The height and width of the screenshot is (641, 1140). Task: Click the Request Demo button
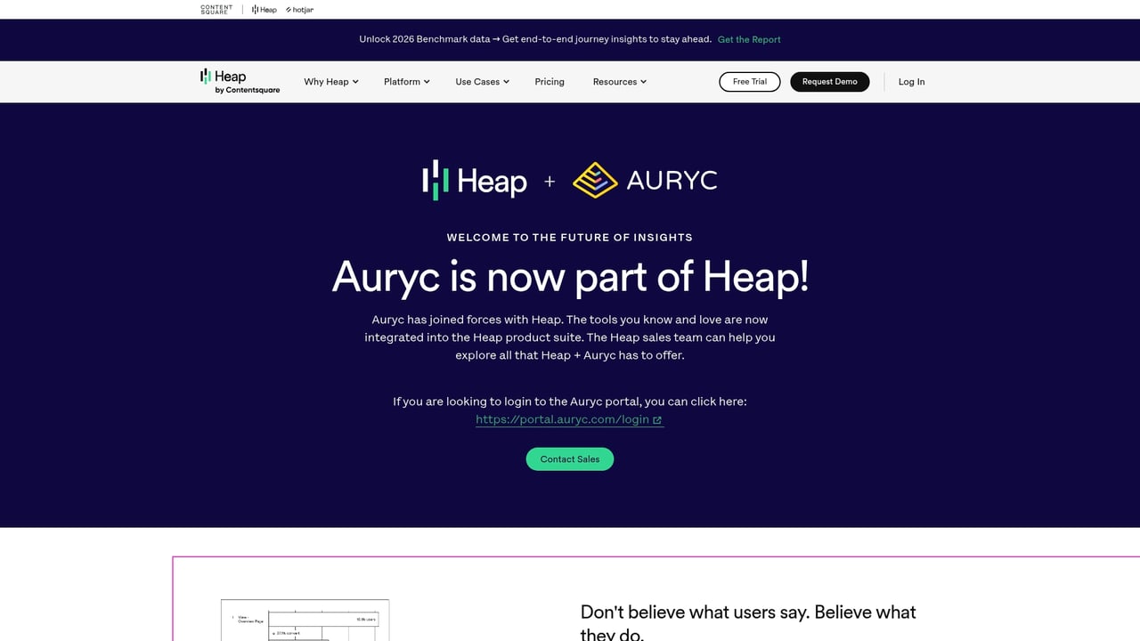[x=829, y=81]
